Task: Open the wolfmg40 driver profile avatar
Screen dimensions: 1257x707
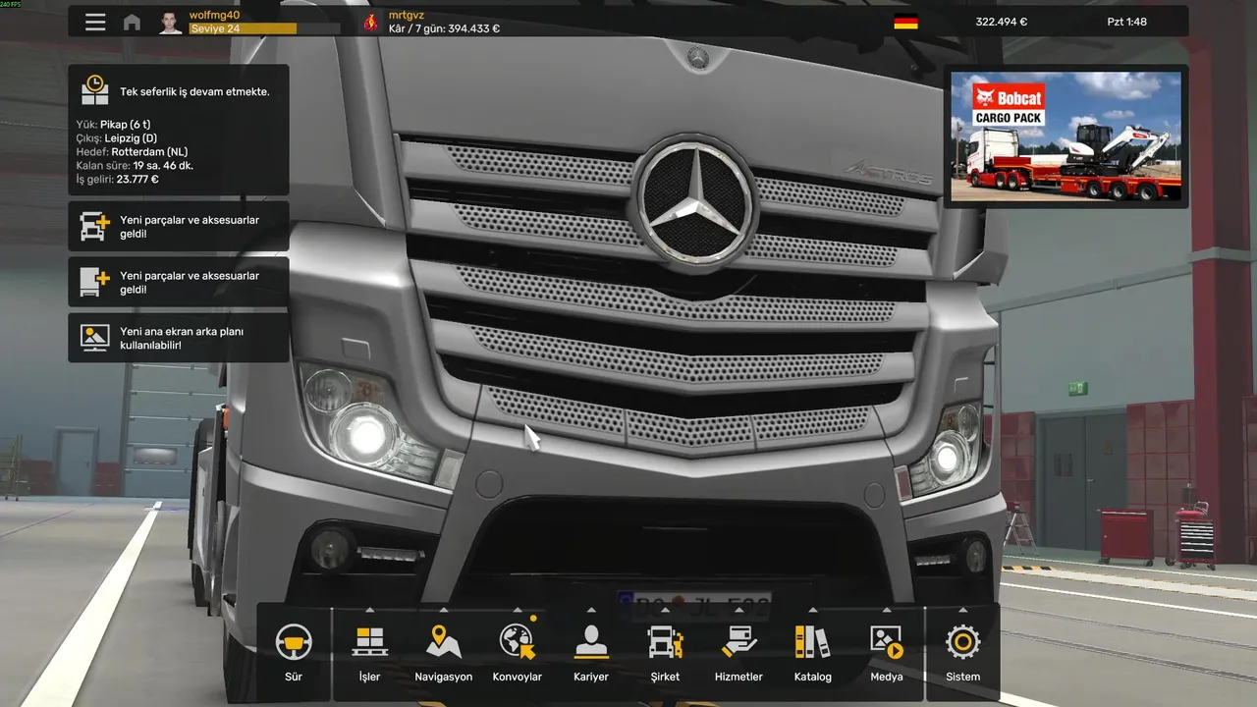Action: (x=171, y=22)
